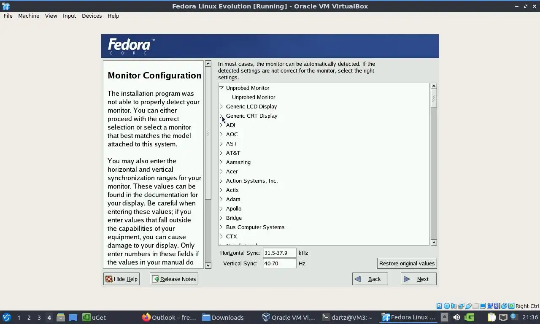
Task: Click the Next button
Action: pos(418,279)
